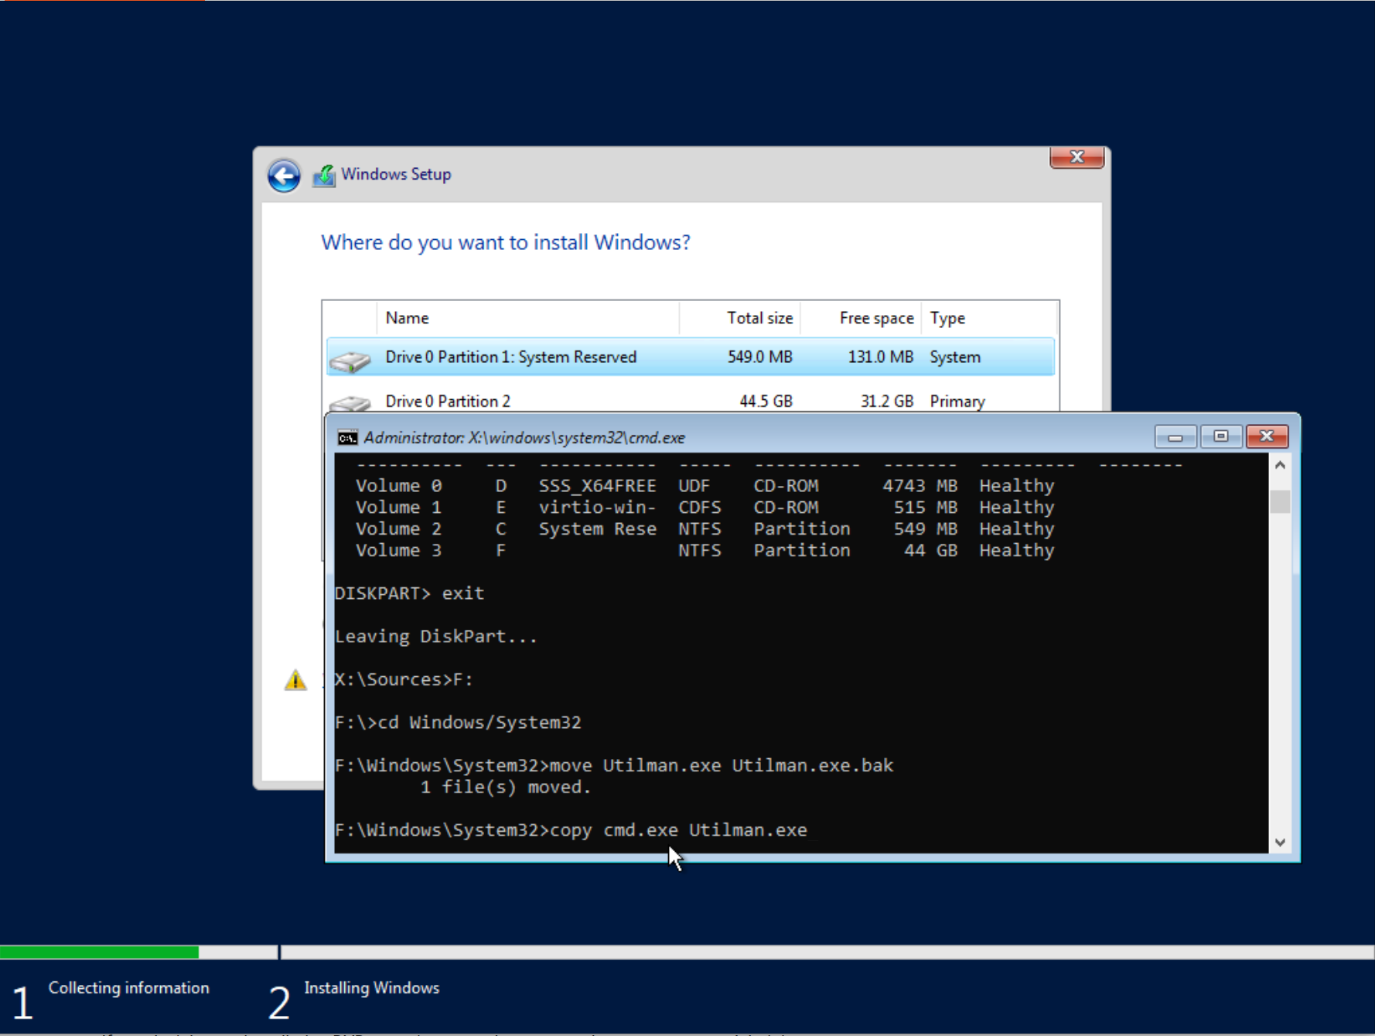This screenshot has height=1036, width=1375.
Task: Click the 131.0 MB free space cell
Action: pos(880,357)
